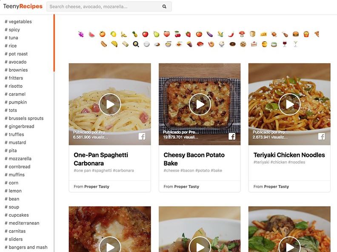
Task: Open Facebook link on Teriyaki Chicken video
Action: pos(322,137)
